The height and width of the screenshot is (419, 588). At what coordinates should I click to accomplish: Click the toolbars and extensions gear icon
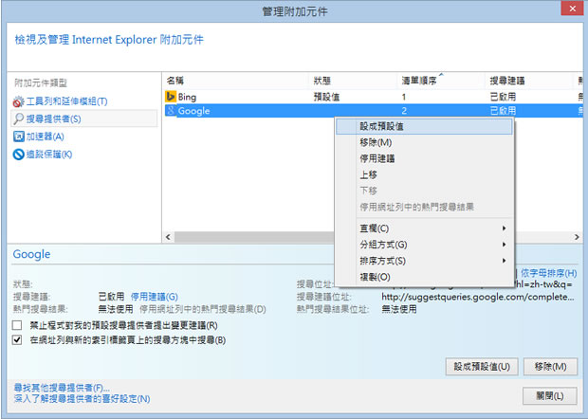18,101
